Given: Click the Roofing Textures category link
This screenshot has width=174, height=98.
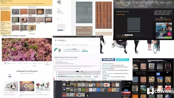Looking at the screenshot, I should tap(125, 37).
